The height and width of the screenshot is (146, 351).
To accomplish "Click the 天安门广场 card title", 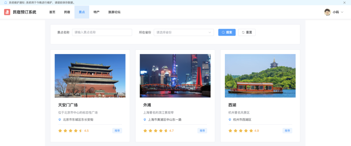I will tap(68, 105).
